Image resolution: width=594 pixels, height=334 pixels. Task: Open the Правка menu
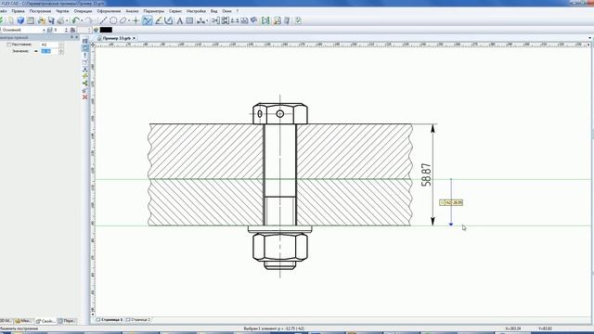pos(19,11)
